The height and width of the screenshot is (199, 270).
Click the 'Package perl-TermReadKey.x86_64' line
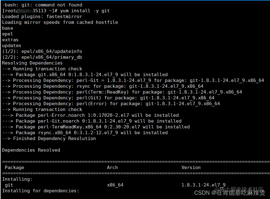click(x=96, y=127)
